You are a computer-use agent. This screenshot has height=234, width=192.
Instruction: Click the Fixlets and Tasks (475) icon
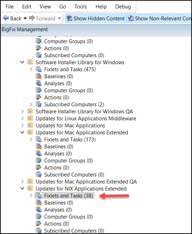(39, 69)
